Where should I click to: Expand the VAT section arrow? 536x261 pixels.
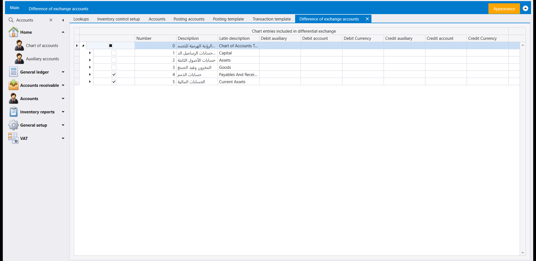tap(63, 138)
